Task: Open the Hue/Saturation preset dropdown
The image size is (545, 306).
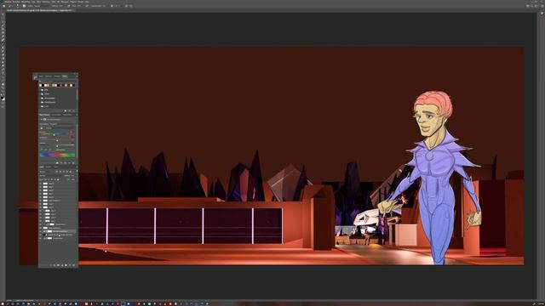Action: click(x=62, y=124)
